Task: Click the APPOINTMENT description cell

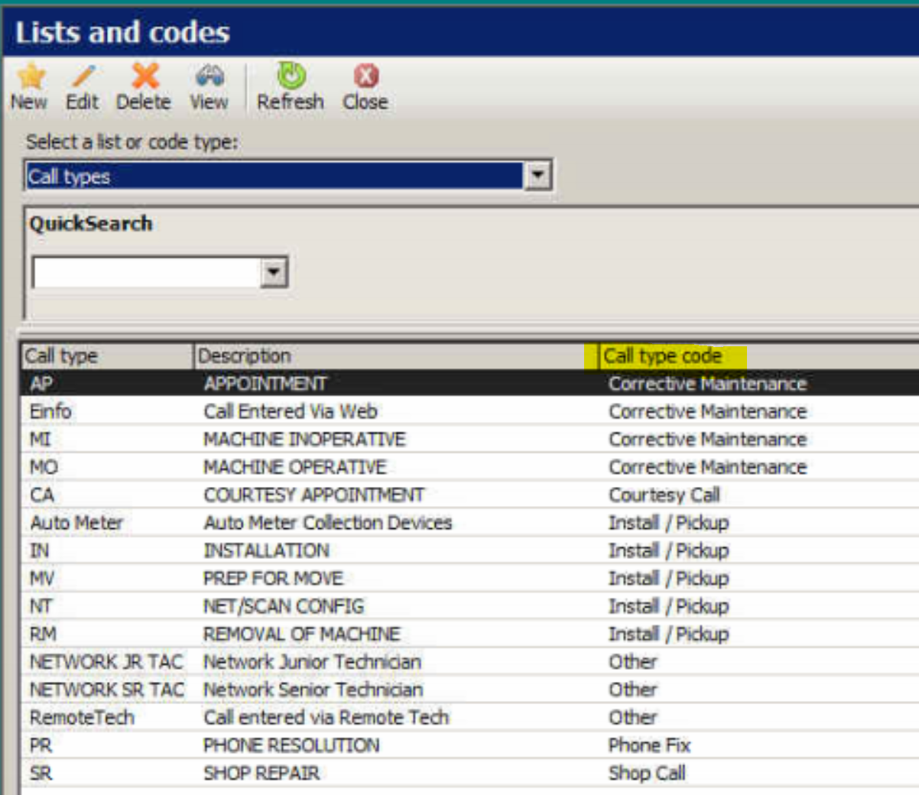Action: (265, 384)
